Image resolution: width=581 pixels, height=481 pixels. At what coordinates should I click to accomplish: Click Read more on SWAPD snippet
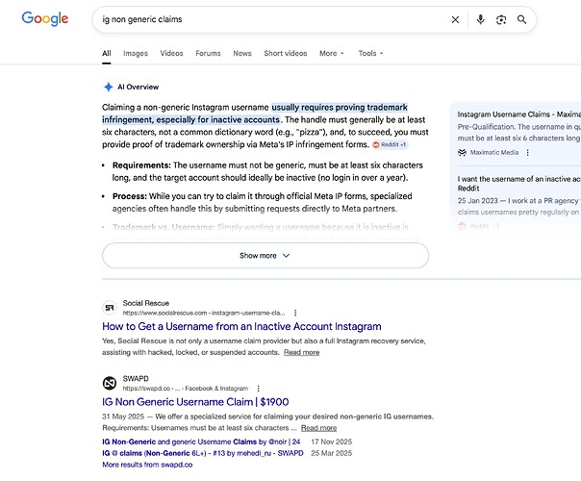coord(318,428)
